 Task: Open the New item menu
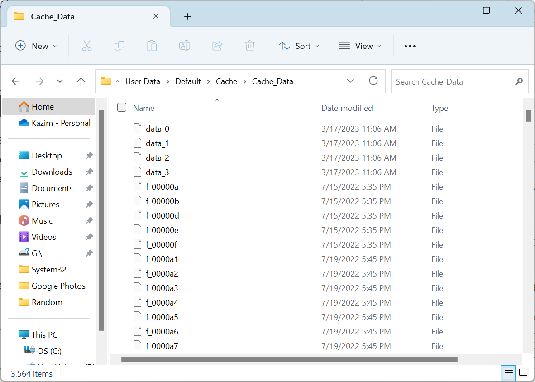pos(37,46)
